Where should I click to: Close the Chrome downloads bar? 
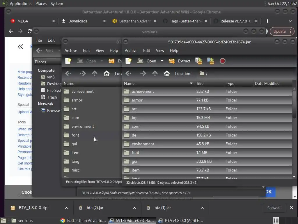pyautogui.click(x=292, y=208)
